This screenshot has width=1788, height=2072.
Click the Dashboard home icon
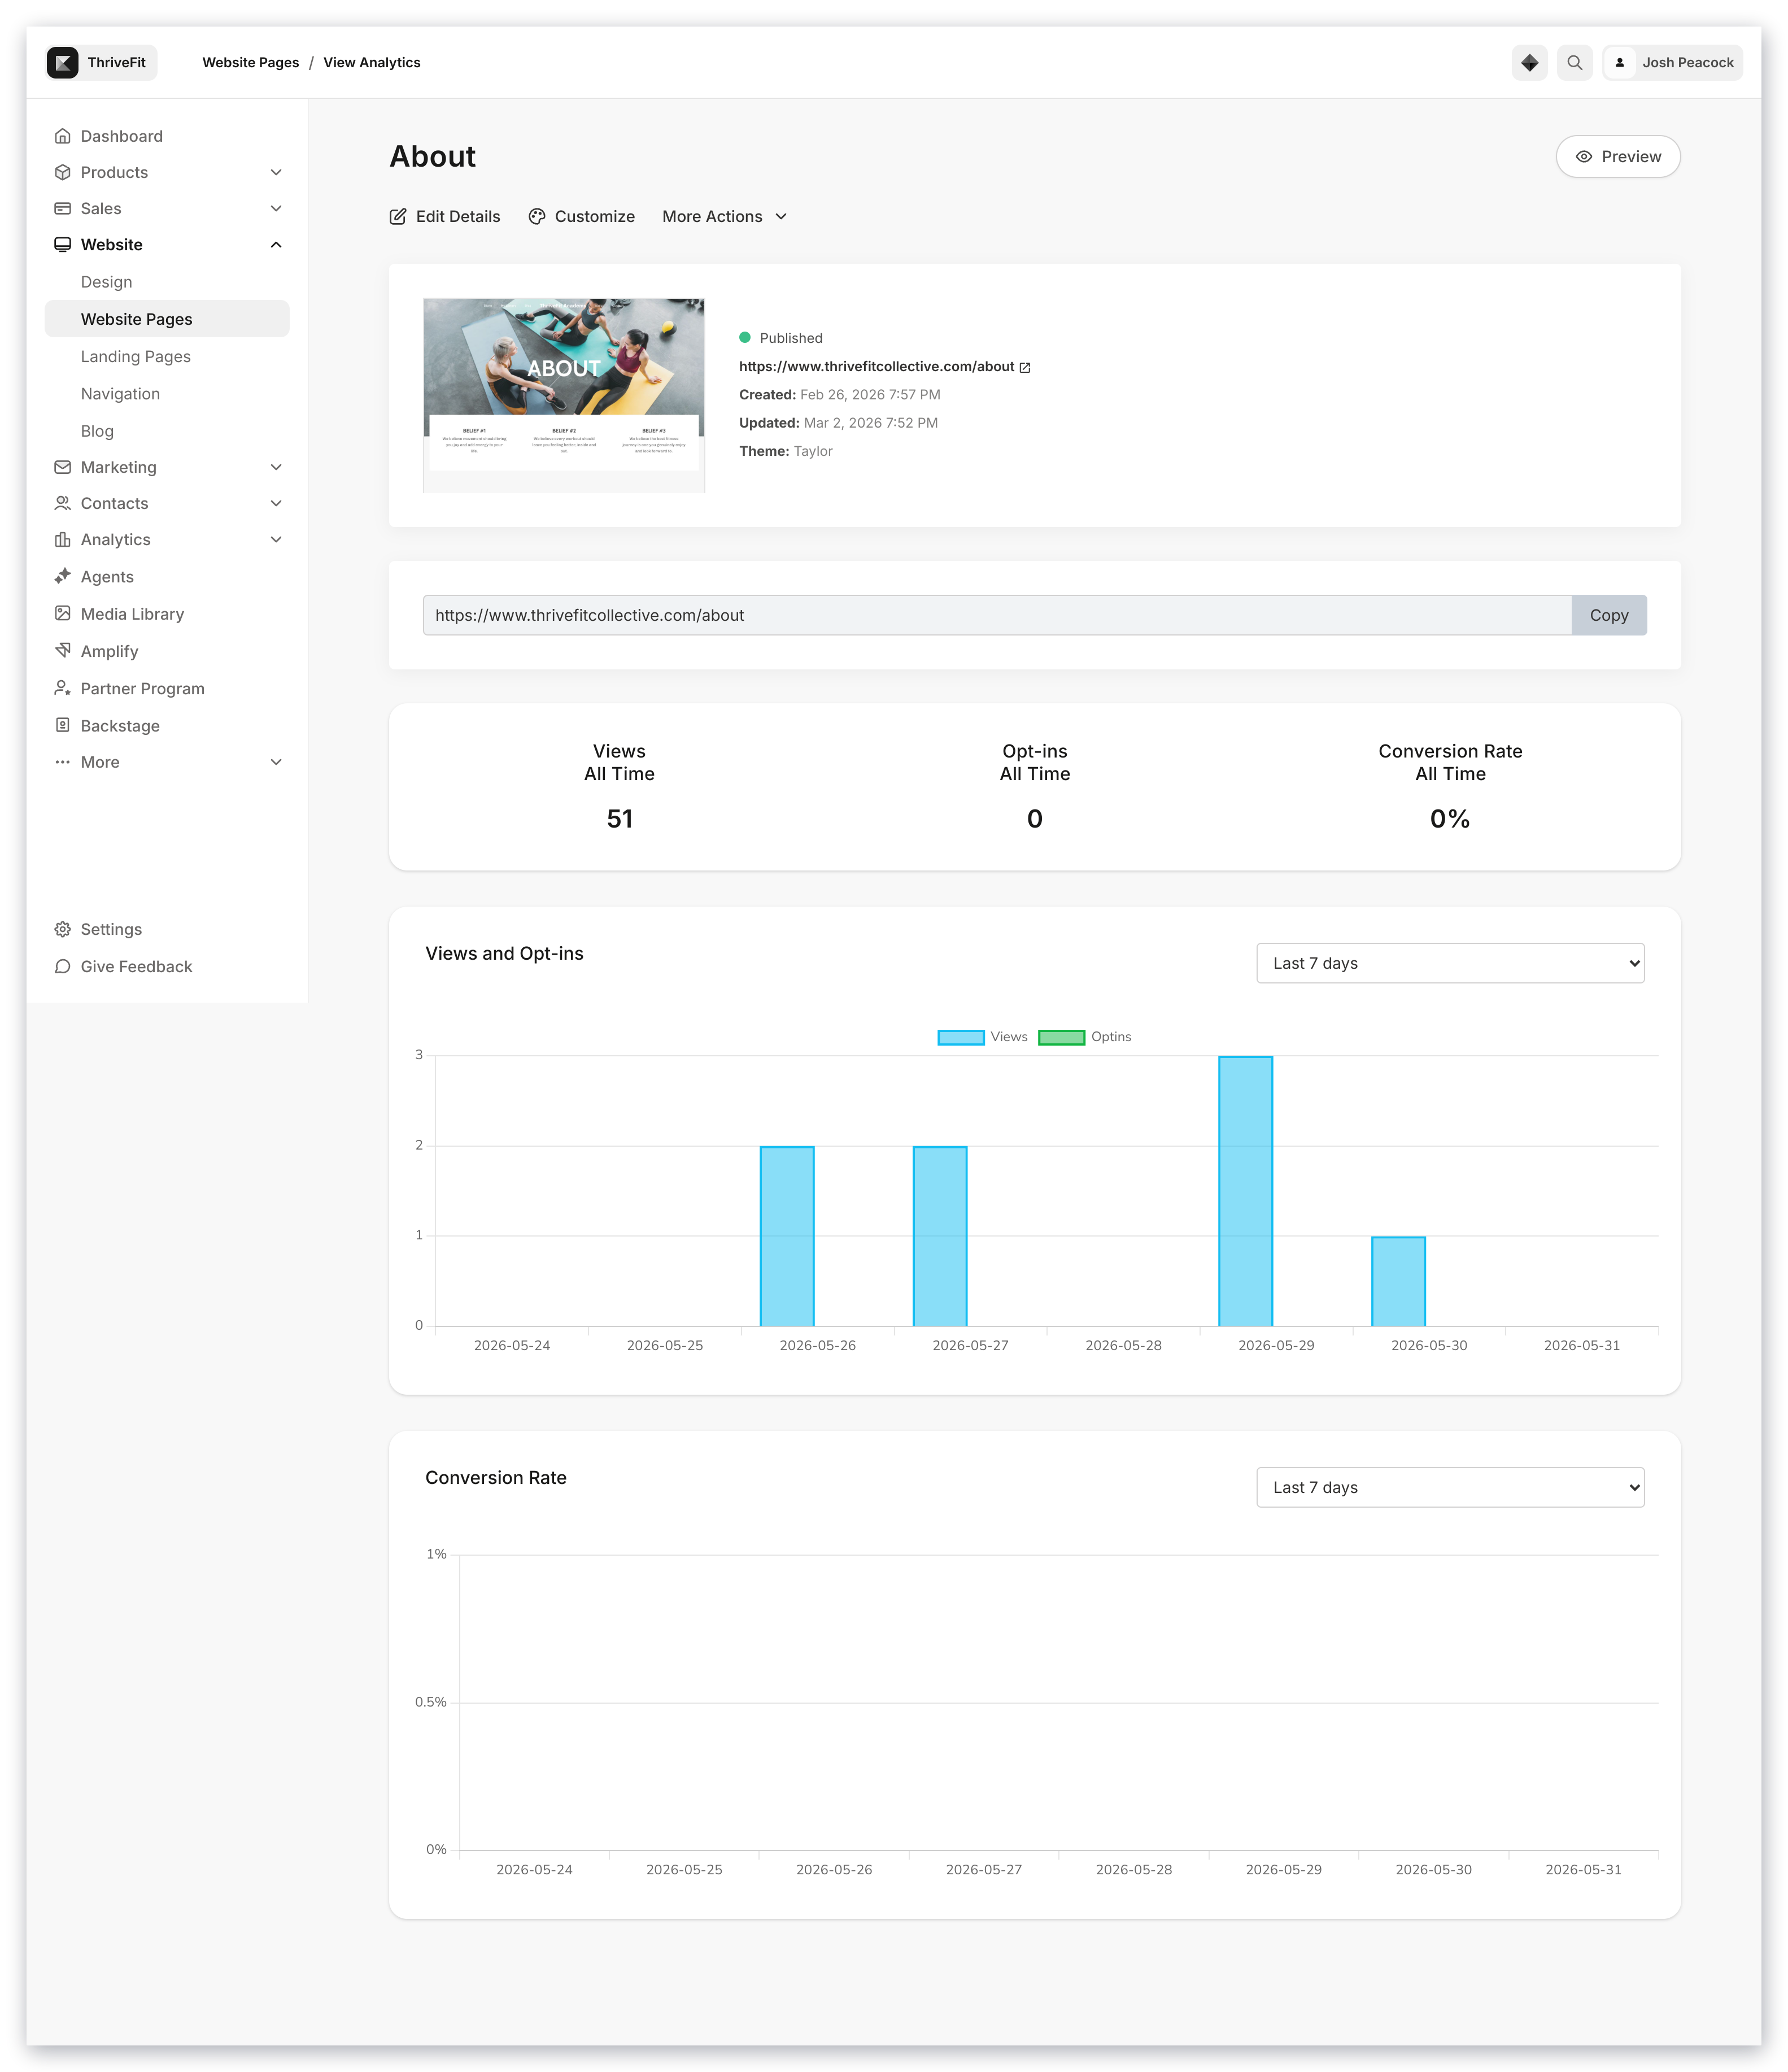[62, 136]
